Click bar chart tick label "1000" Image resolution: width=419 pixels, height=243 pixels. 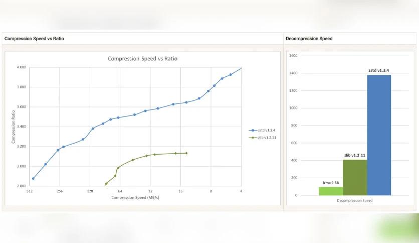(293, 108)
